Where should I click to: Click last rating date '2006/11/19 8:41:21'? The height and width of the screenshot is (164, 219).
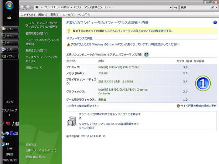click(93, 136)
